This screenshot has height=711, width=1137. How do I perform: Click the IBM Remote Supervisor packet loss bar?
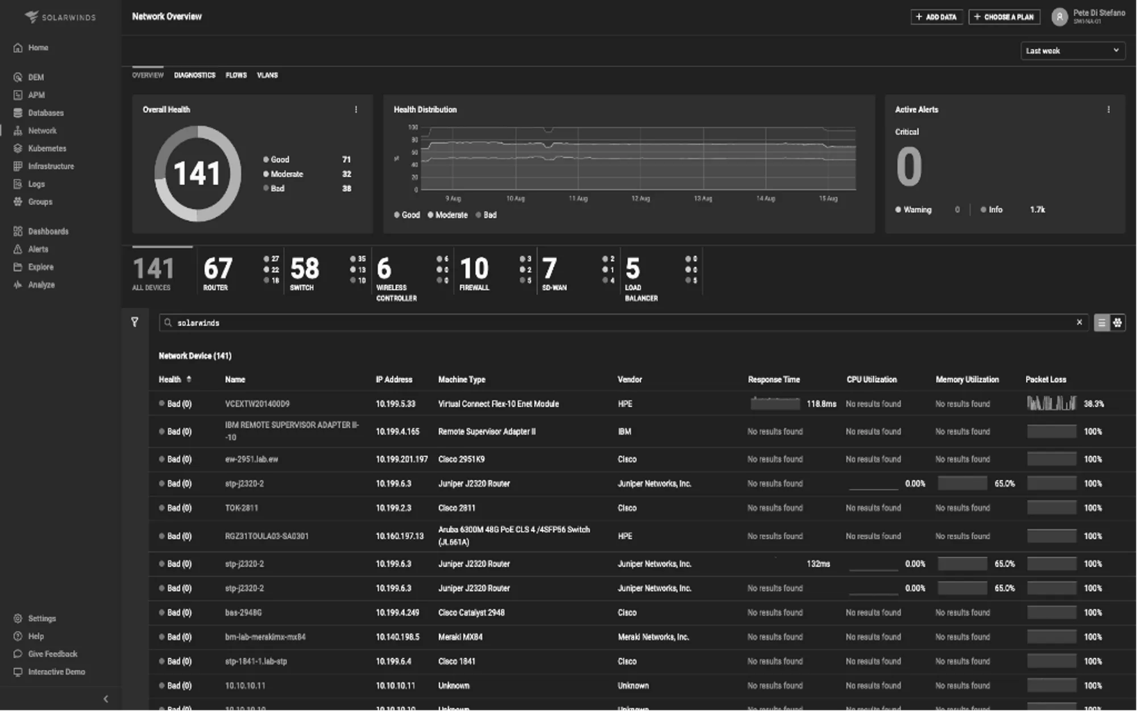point(1051,431)
